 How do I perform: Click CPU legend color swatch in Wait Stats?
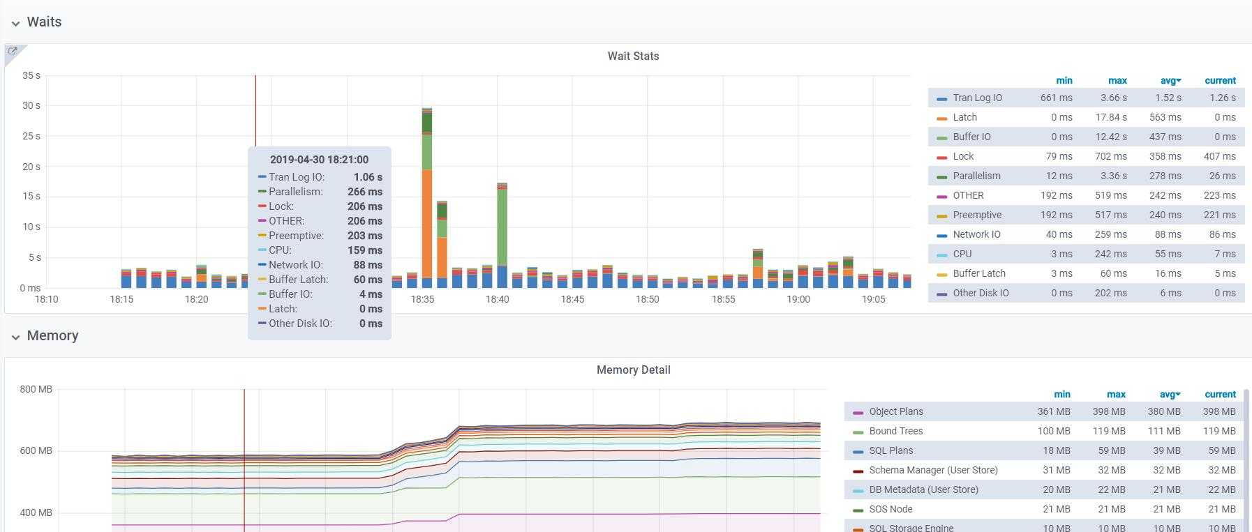[x=942, y=255]
